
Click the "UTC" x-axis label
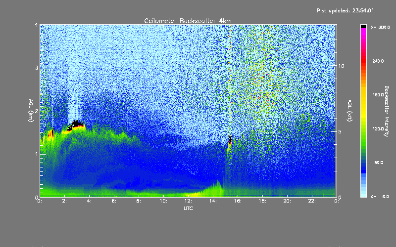pyautogui.click(x=188, y=208)
